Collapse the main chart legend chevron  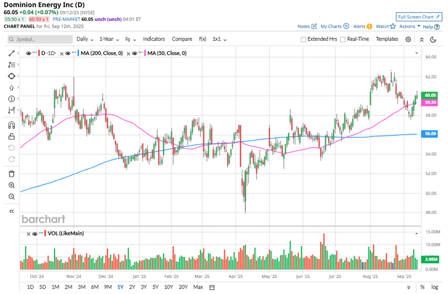(x=417, y=53)
